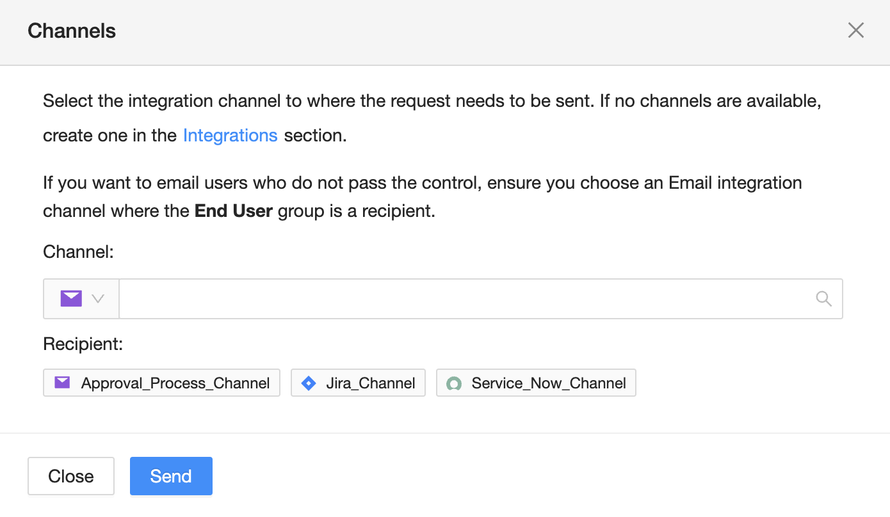The height and width of the screenshot is (517, 890).
Task: Click the magnifying glass search icon
Action: pyautogui.click(x=823, y=299)
